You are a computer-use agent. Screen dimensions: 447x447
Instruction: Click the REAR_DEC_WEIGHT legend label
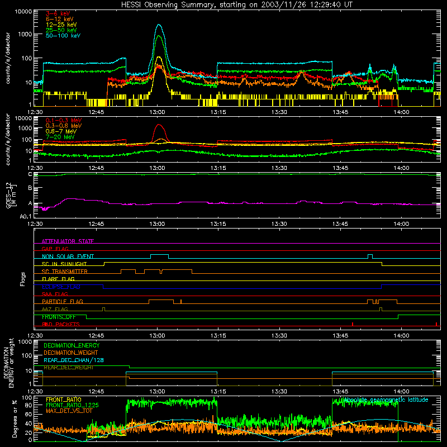(x=68, y=368)
